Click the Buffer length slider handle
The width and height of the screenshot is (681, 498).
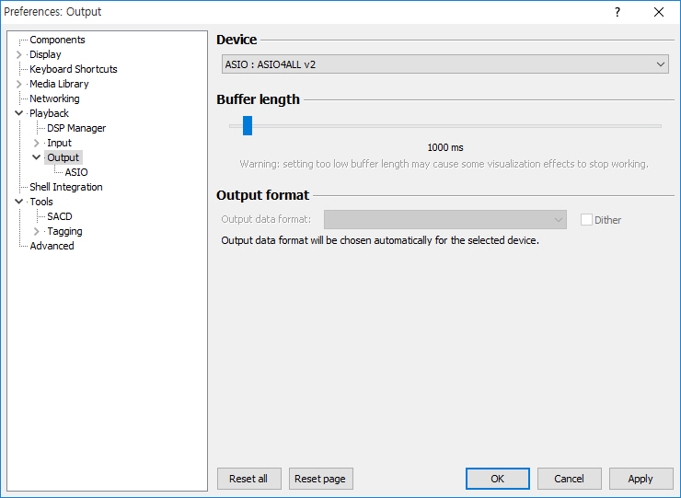pyautogui.click(x=248, y=125)
